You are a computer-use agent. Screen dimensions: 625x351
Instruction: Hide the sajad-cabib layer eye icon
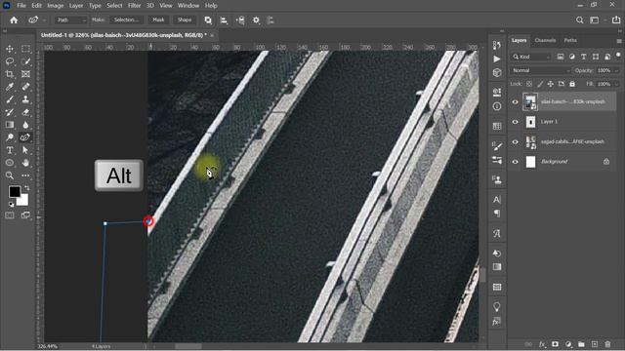tap(515, 141)
